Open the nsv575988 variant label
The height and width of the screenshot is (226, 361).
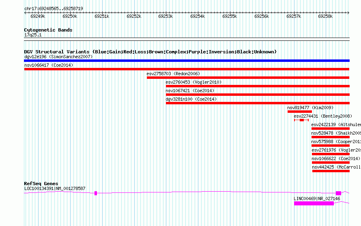336,142
